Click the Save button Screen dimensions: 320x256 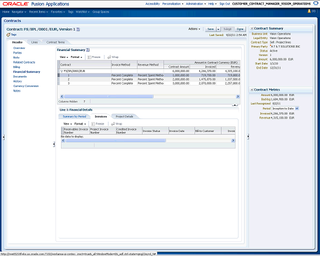(210, 29)
